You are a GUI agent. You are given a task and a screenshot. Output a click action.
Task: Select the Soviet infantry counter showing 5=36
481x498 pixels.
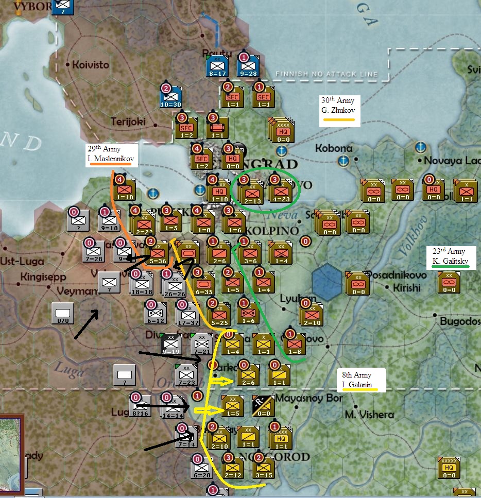[158, 254]
